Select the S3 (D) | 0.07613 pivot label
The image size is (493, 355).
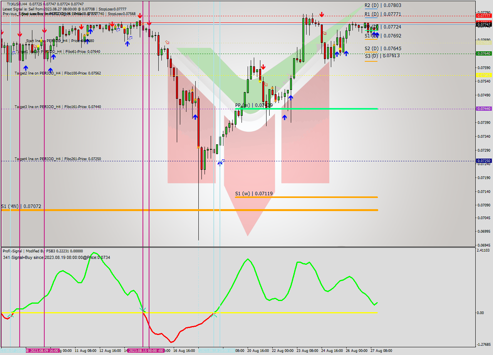tap(382, 56)
